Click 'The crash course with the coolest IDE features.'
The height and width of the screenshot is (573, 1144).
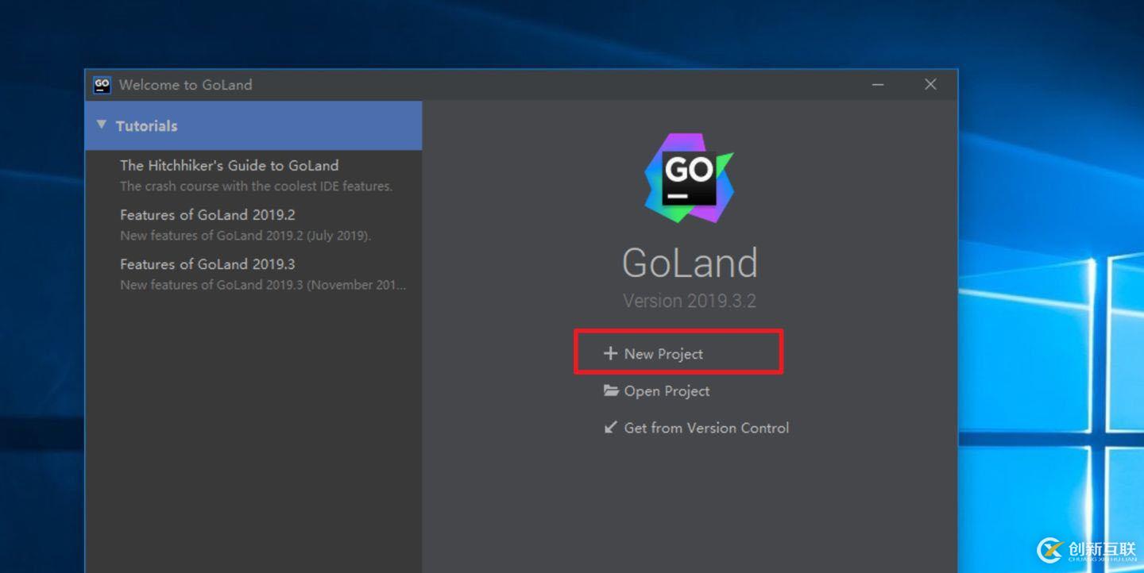point(256,187)
